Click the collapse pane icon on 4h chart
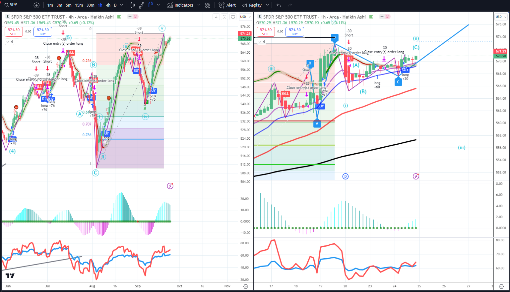510x292 pixels. (224, 17)
